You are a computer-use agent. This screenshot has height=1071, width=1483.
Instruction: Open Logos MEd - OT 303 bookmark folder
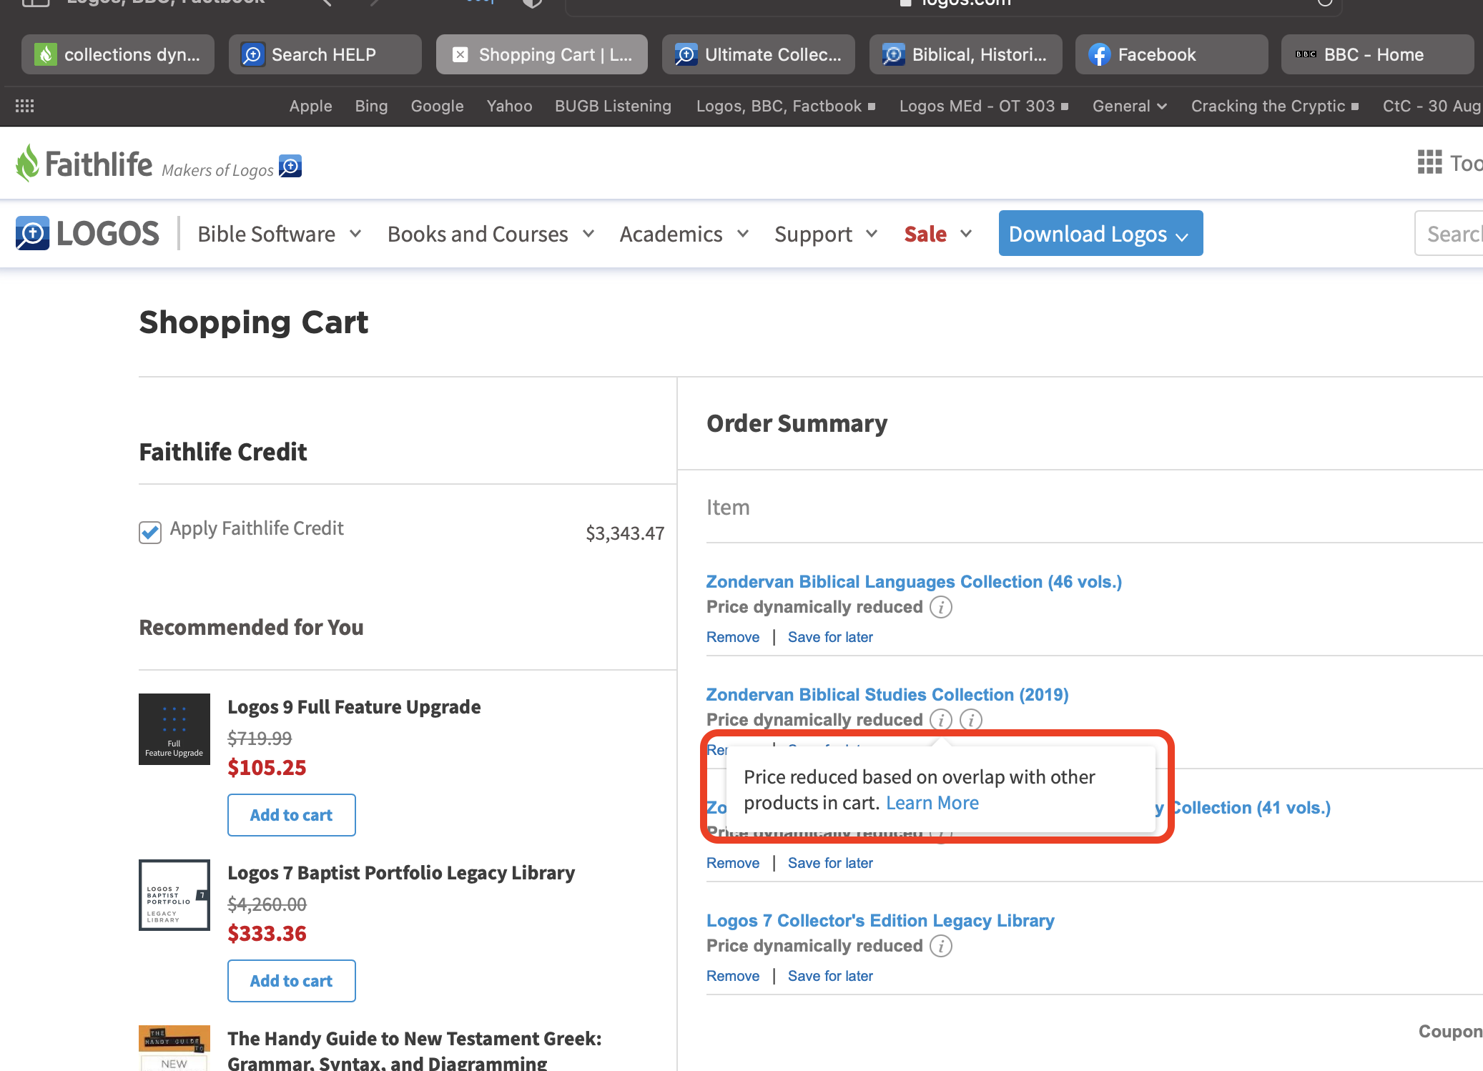pos(984,106)
